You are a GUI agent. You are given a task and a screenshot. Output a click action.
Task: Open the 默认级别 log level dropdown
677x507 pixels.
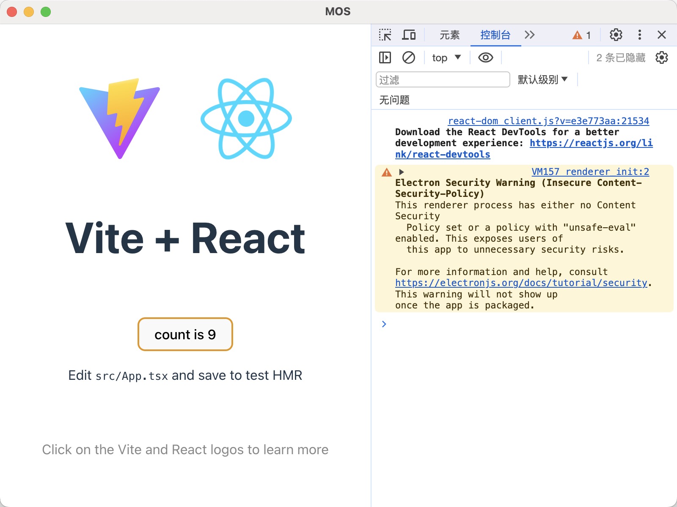[x=542, y=79]
